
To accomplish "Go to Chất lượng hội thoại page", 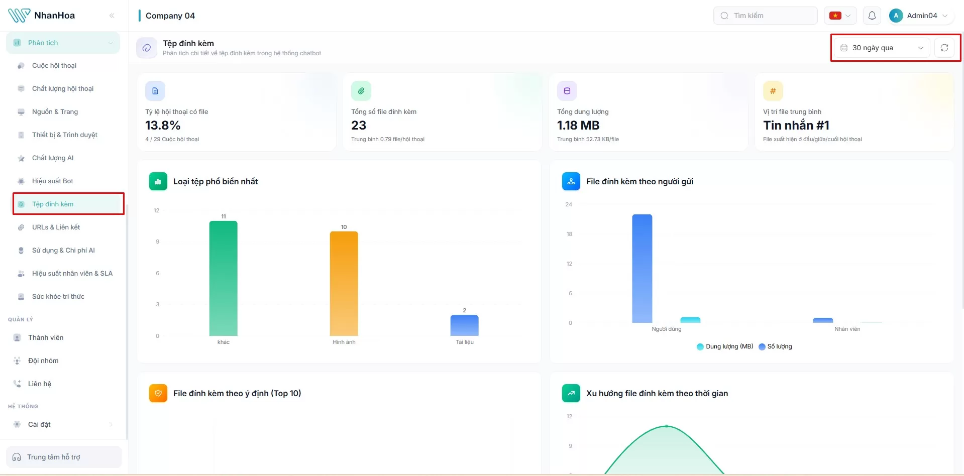I will tap(63, 89).
